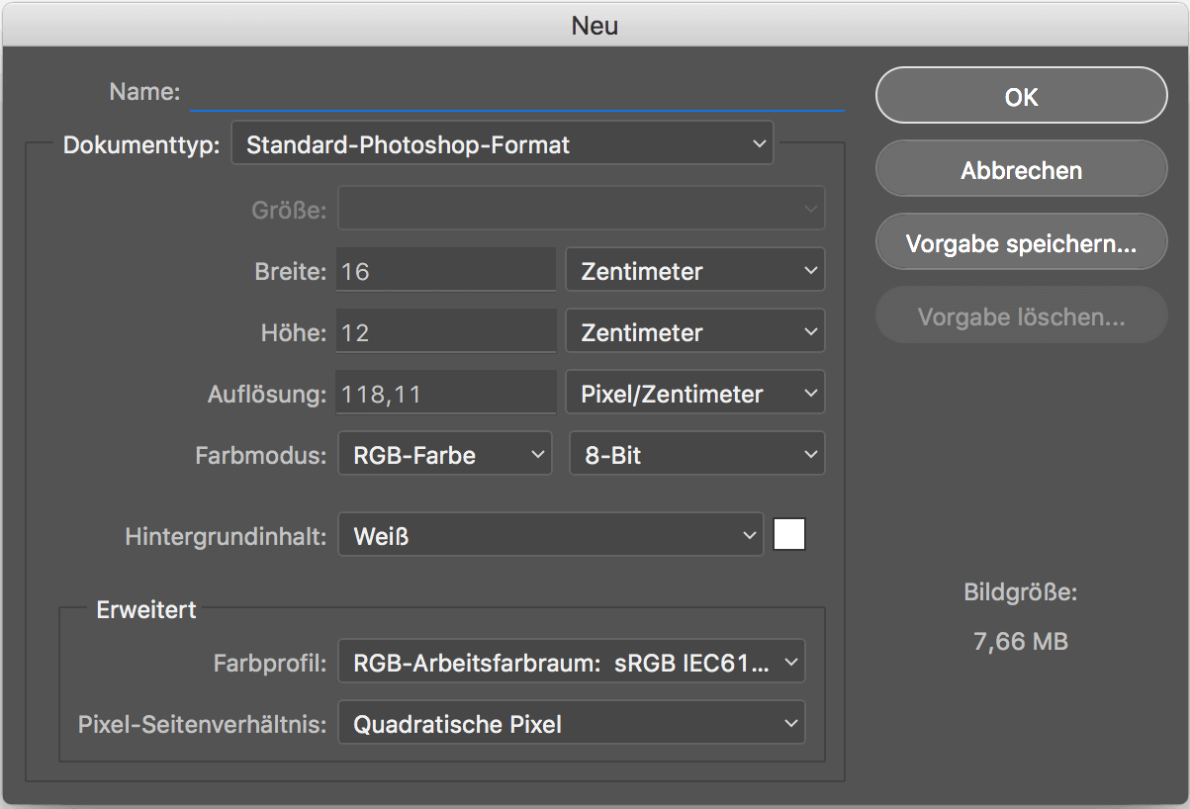Open the Pixel-Seitenverhältnis dropdown
The image size is (1190, 809).
pyautogui.click(x=571, y=724)
